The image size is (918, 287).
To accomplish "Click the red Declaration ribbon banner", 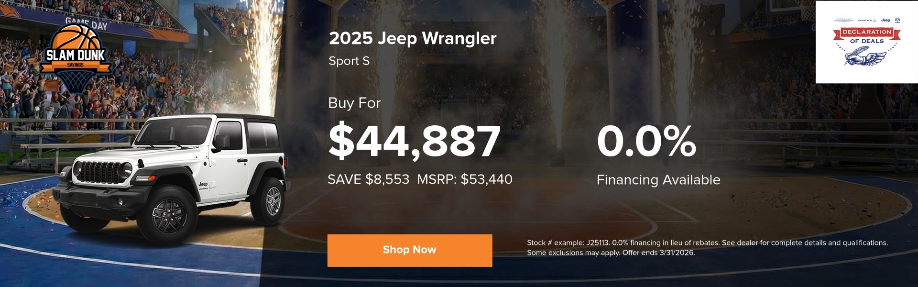I will click(866, 32).
